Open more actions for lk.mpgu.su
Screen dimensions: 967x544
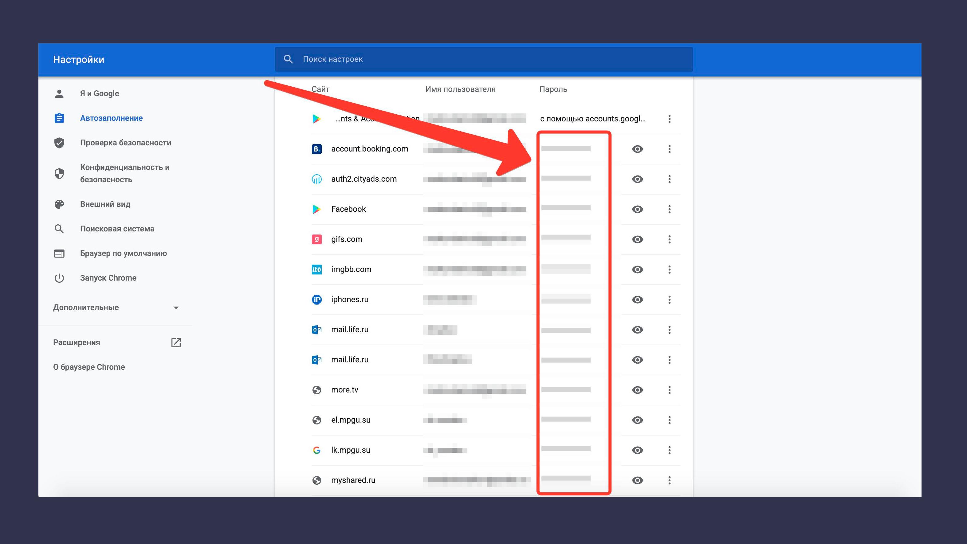[669, 450]
